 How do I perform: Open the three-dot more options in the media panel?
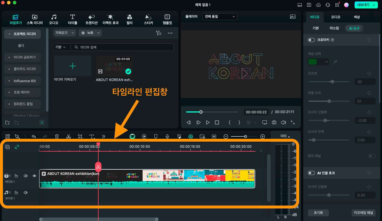pyautogui.click(x=170, y=33)
